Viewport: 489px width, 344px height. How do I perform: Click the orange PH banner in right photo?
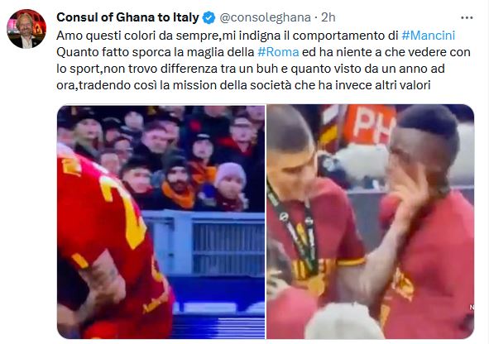pyautogui.click(x=369, y=125)
